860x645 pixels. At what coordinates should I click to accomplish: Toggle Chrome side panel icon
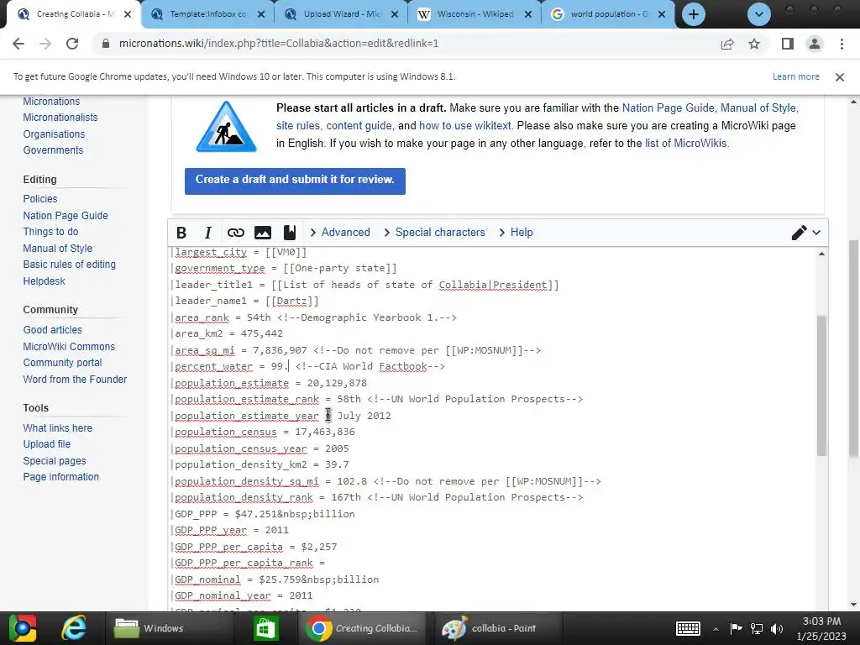pos(788,44)
